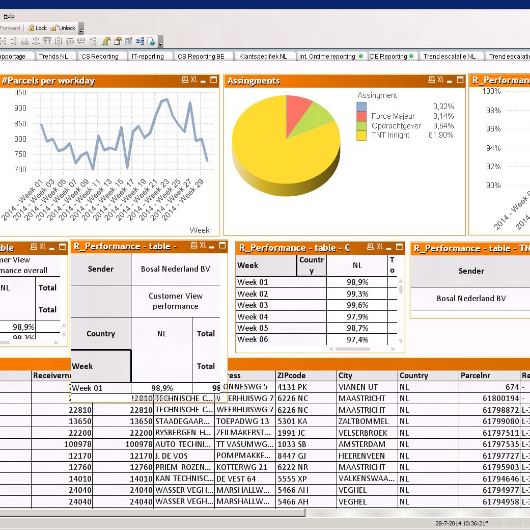Click the report document-with-globe toolbar icon
530x530 pixels.
tap(151, 41)
